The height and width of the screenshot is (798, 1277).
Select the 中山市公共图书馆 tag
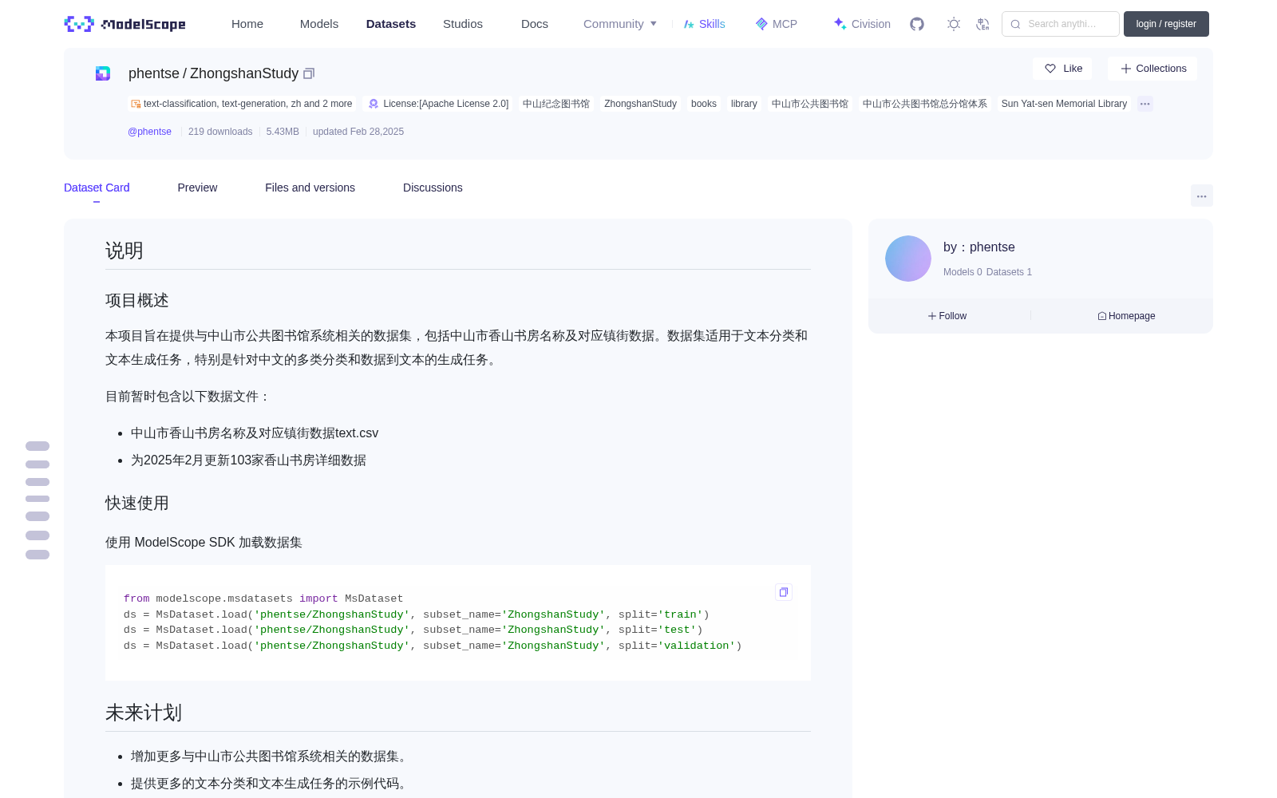click(x=810, y=104)
